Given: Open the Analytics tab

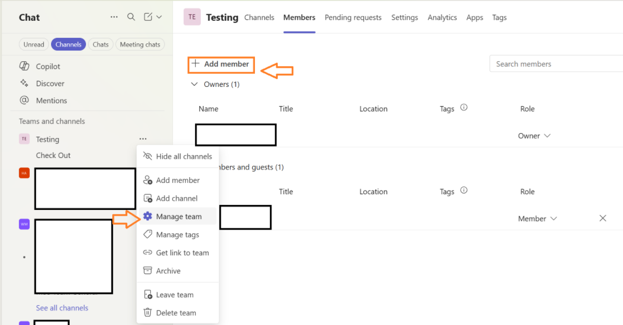Looking at the screenshot, I should (442, 17).
